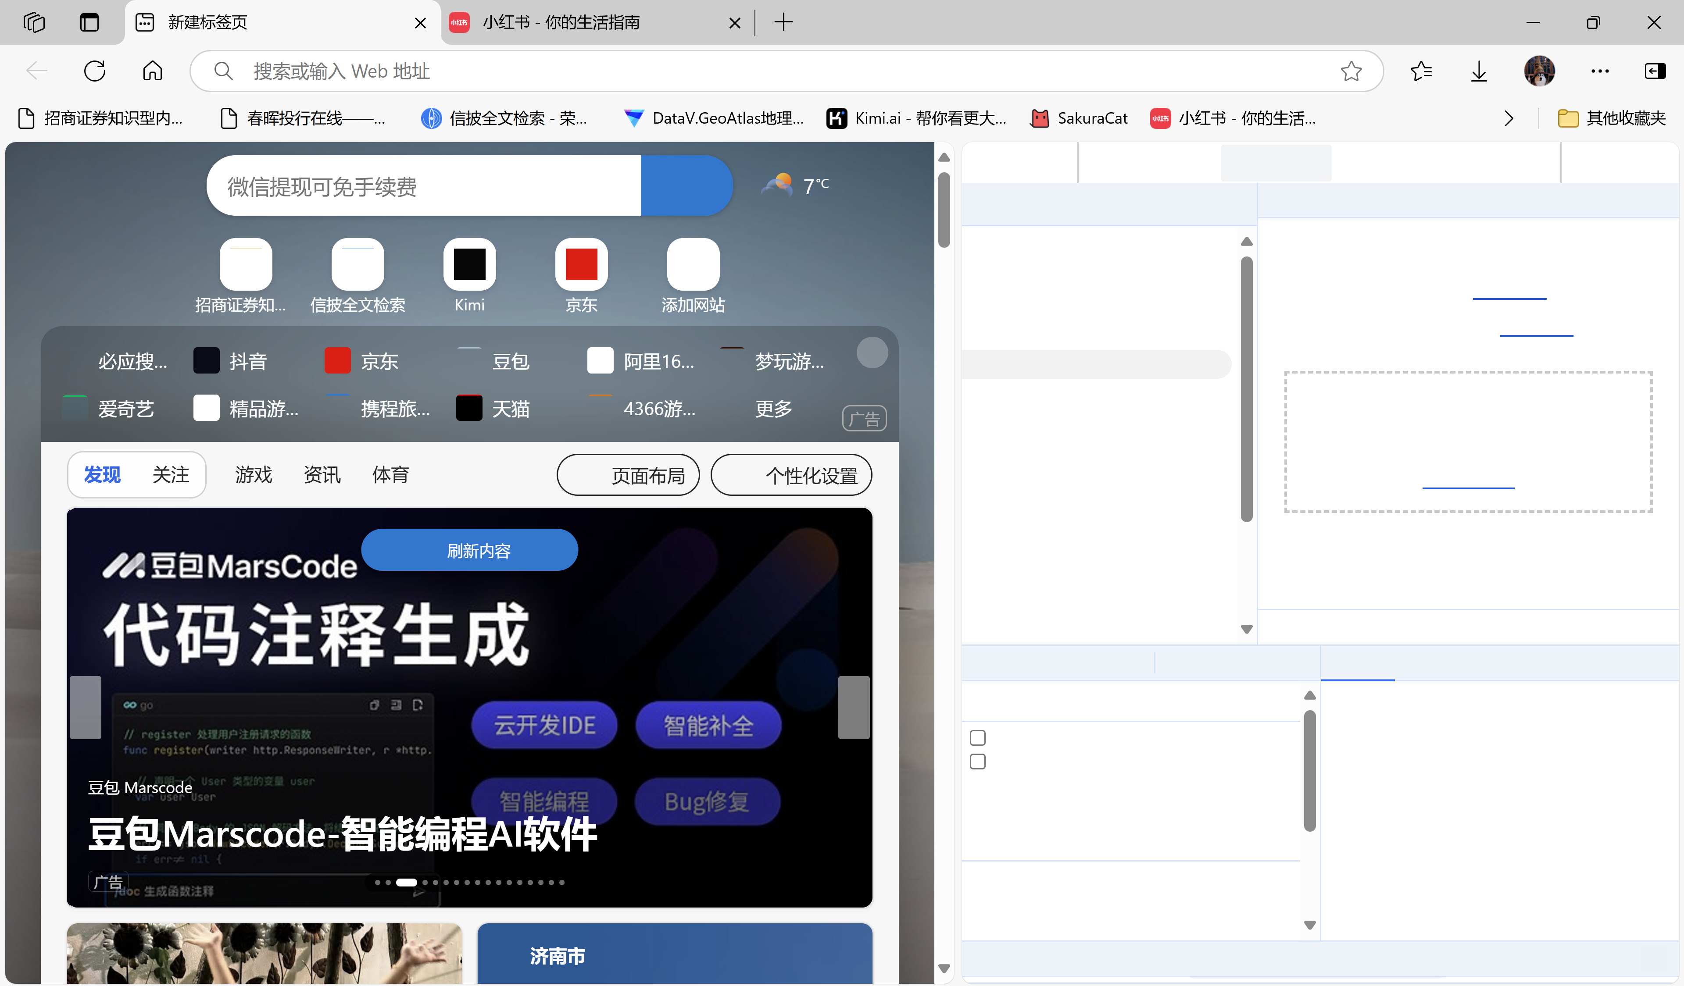Go back with the back arrow

(x=37, y=71)
